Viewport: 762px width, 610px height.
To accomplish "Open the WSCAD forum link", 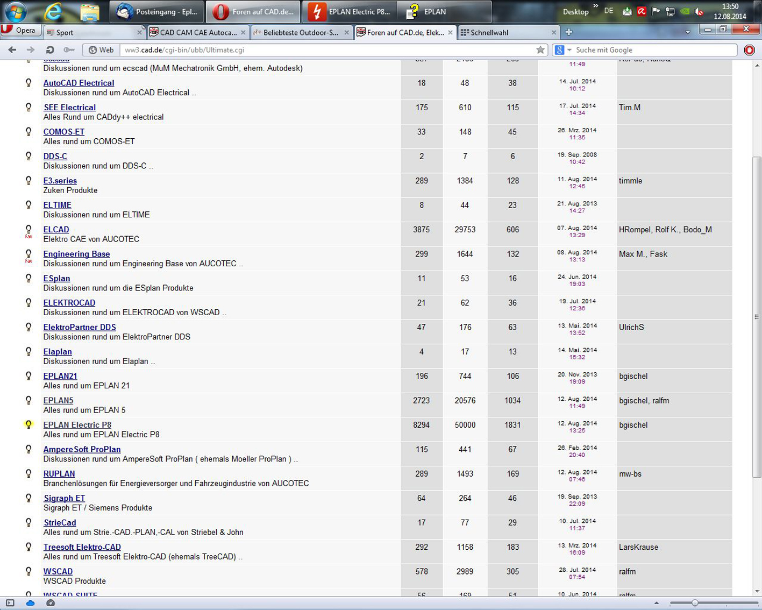I will (58, 571).
